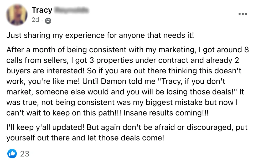Viewport: 258px width, 162px height.
Task: Click the author name Tracy
Action: (42, 10)
